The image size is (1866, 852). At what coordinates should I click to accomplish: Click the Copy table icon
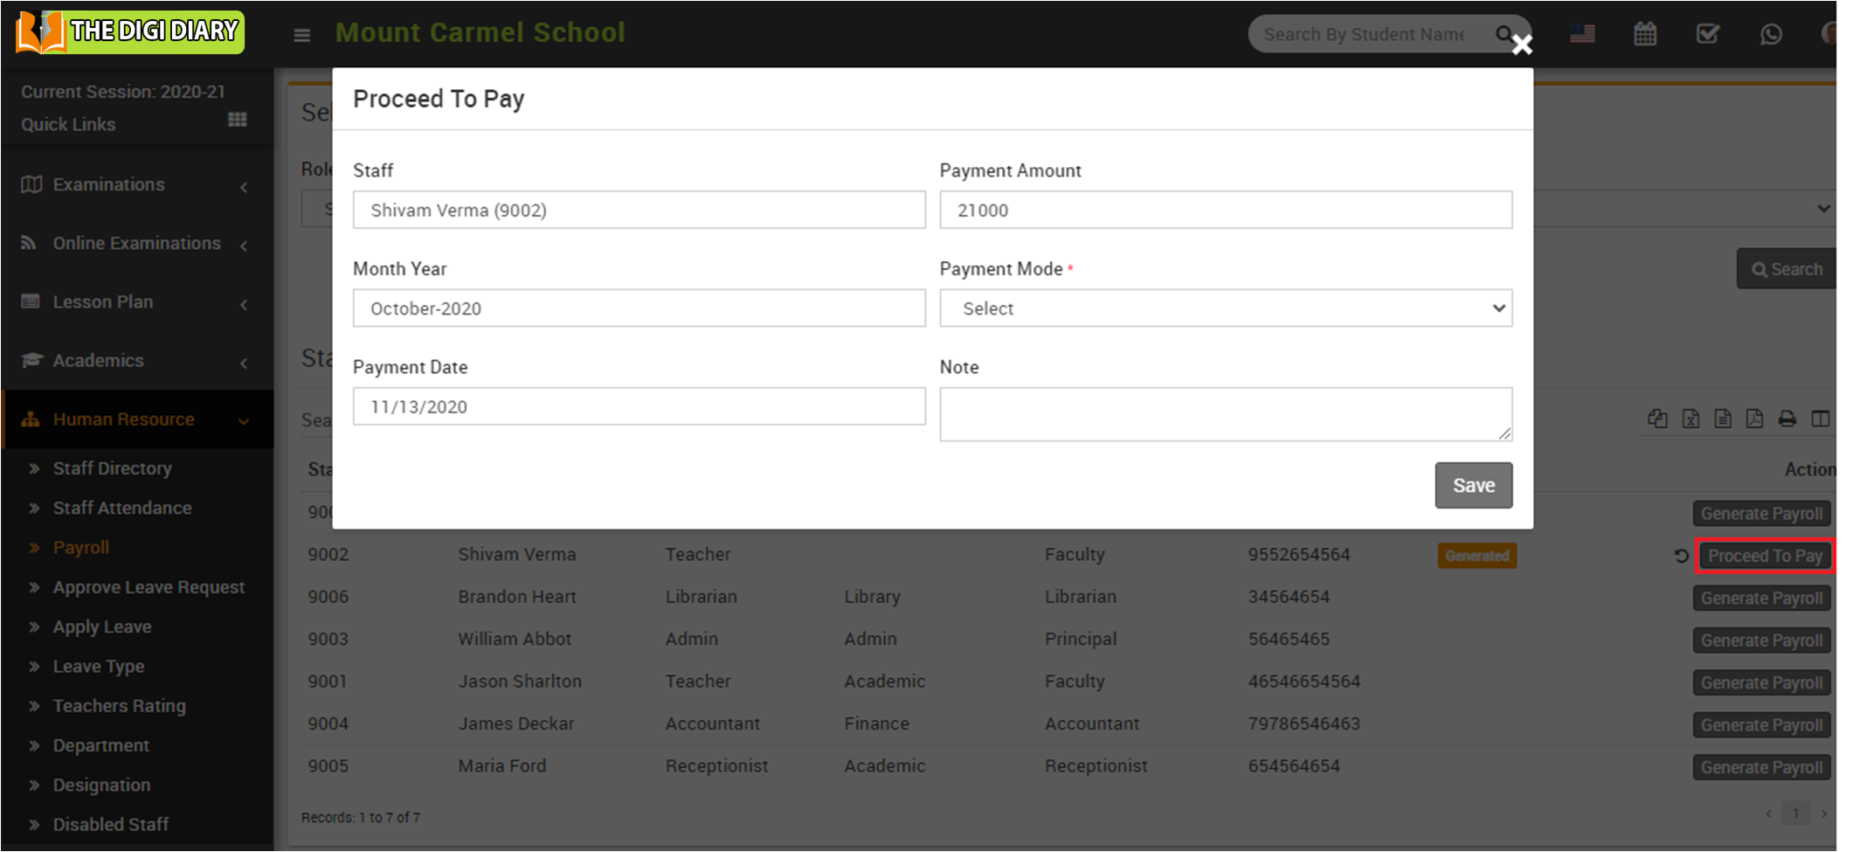point(1657,419)
